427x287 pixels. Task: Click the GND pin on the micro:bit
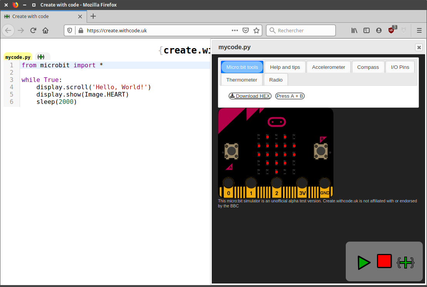[x=325, y=188]
